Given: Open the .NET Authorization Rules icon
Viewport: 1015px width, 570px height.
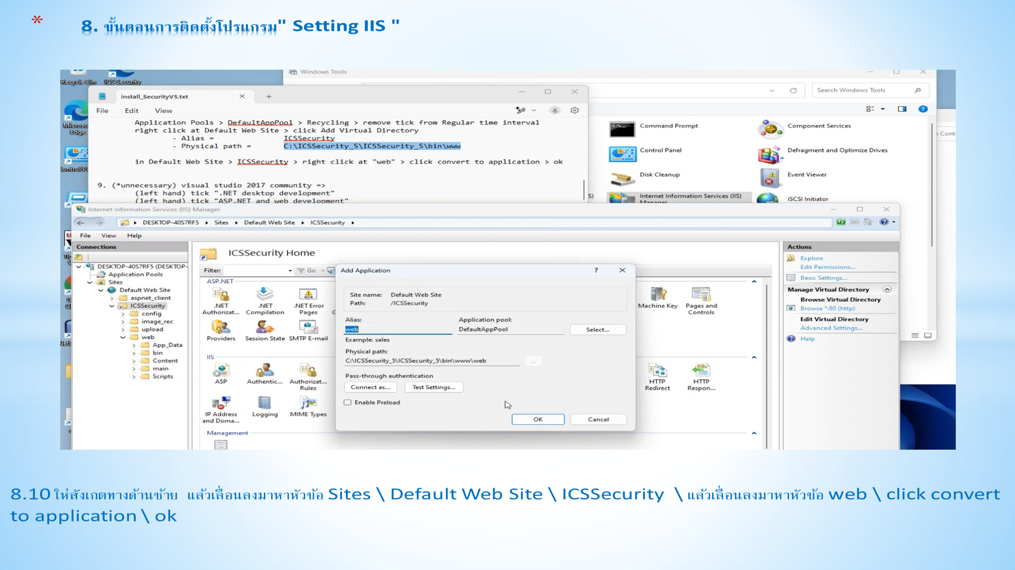Looking at the screenshot, I should [x=221, y=301].
